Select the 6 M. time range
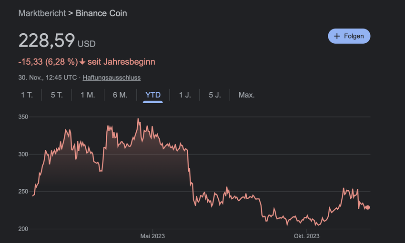 coord(120,95)
